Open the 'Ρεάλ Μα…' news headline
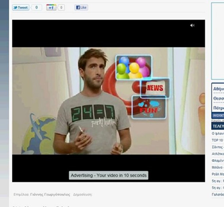 (218, 174)
